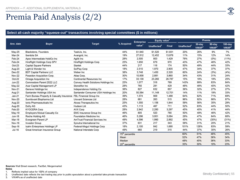Click the Enterprise value column header
The image size is (240, 180).
click(140, 44)
